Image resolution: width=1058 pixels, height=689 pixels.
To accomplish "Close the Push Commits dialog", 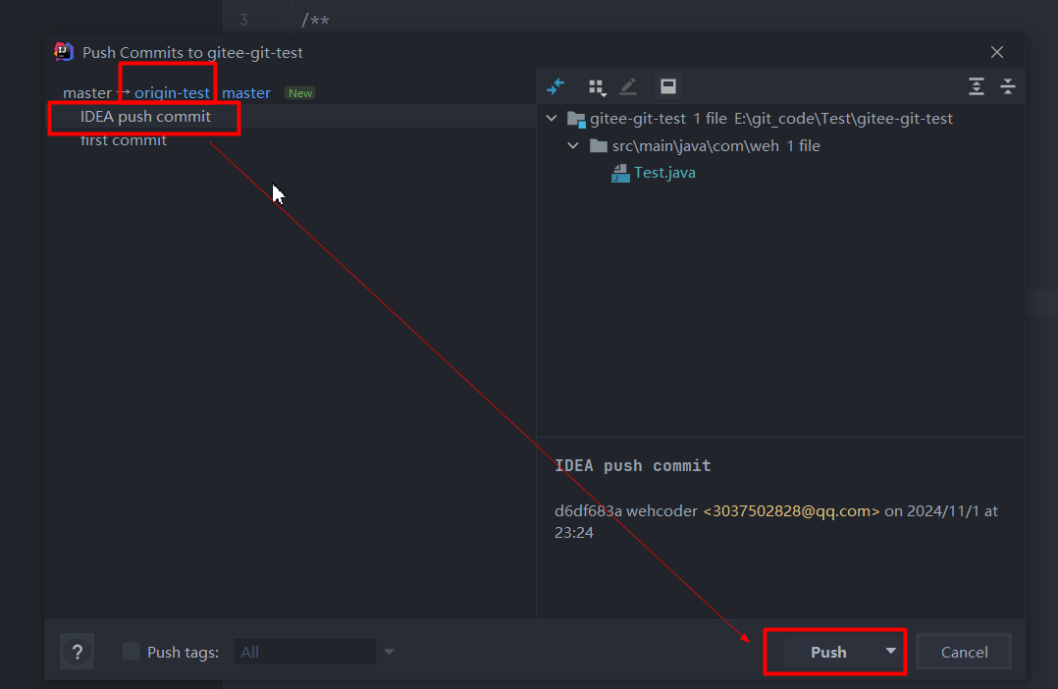I will point(996,52).
